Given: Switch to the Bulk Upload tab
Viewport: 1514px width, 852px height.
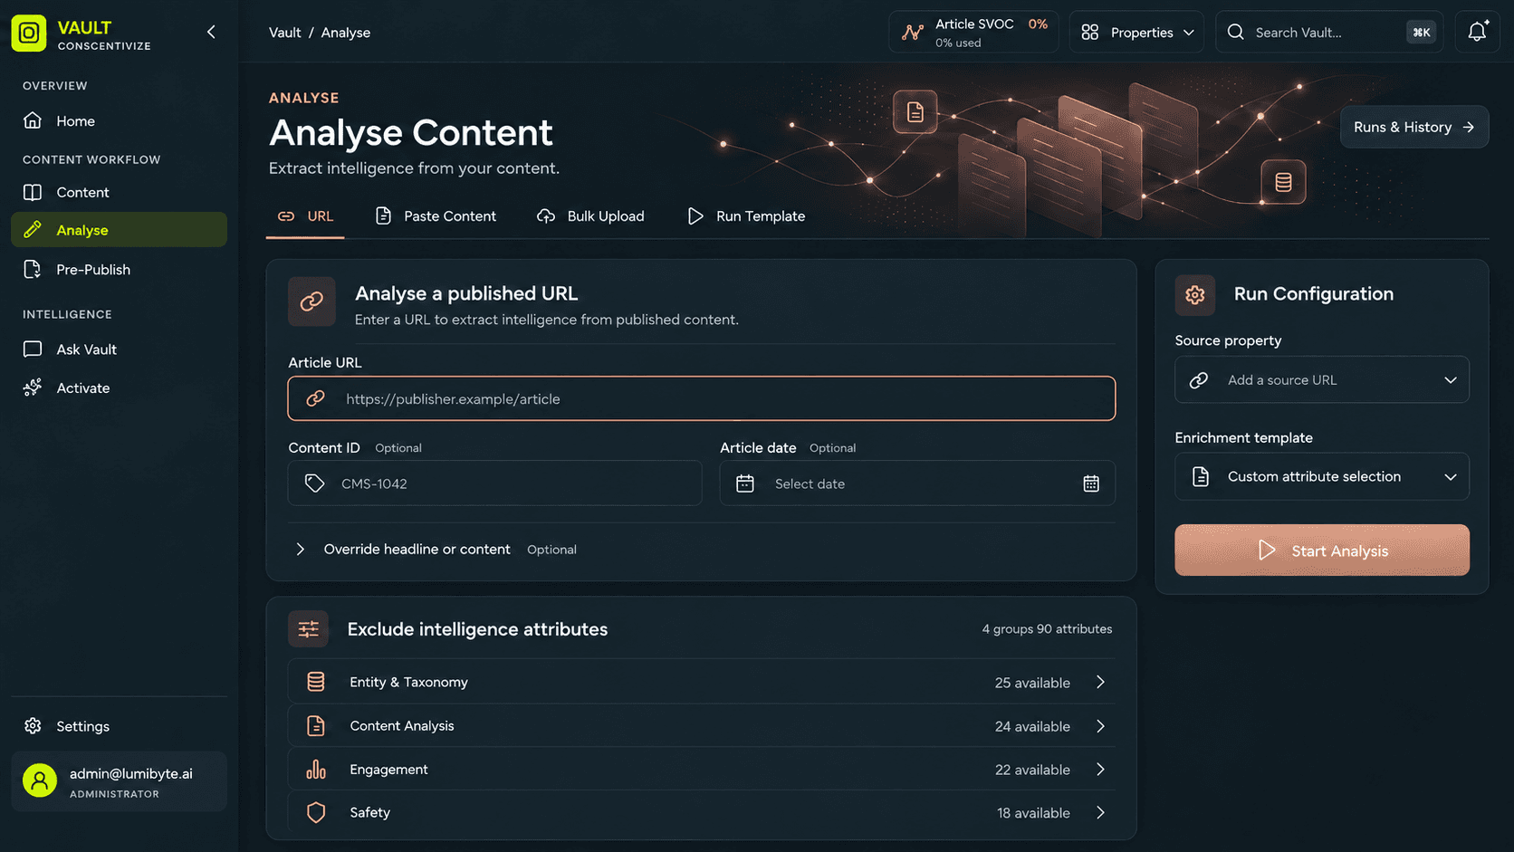Looking at the screenshot, I should (x=590, y=216).
